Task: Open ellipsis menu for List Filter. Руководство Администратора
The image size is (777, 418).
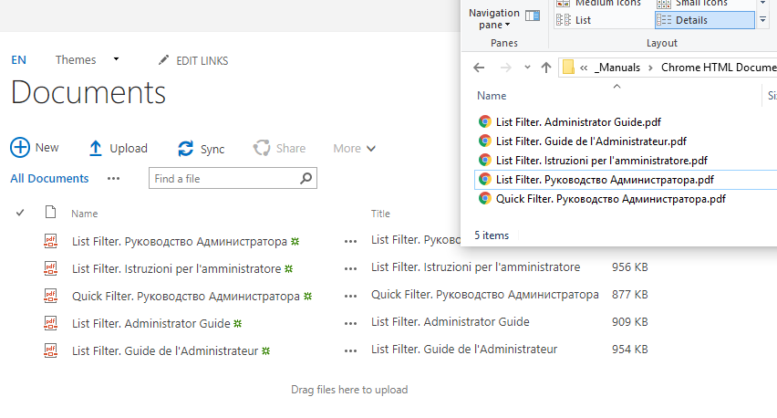Action: pos(350,242)
